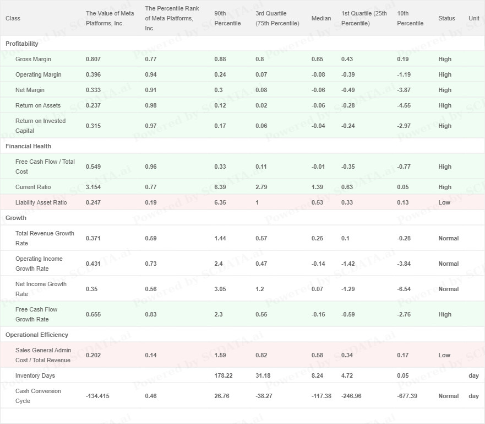Select the Operational Efficiency section heading
Viewport: 485px width, 424px height.
click(x=37, y=335)
